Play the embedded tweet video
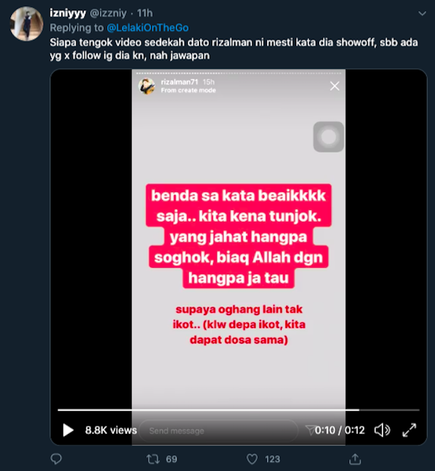The width and height of the screenshot is (435, 471). coord(68,430)
